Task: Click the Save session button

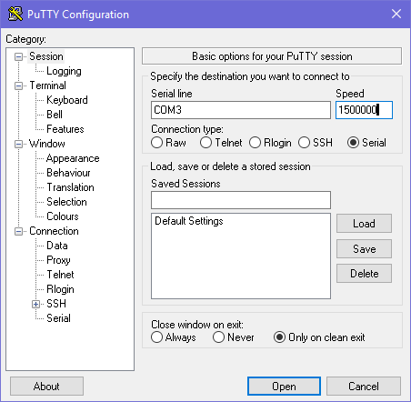Action: [x=364, y=249]
